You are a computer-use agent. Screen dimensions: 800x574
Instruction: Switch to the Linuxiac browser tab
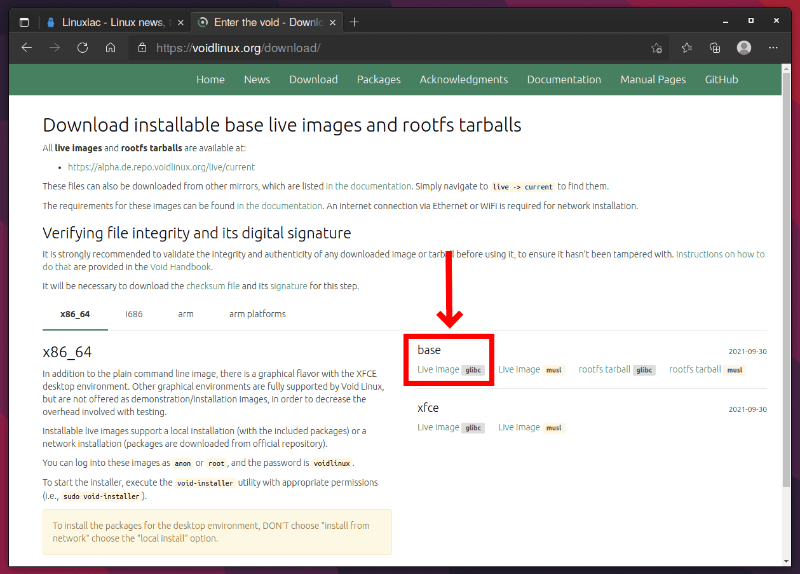point(108,22)
